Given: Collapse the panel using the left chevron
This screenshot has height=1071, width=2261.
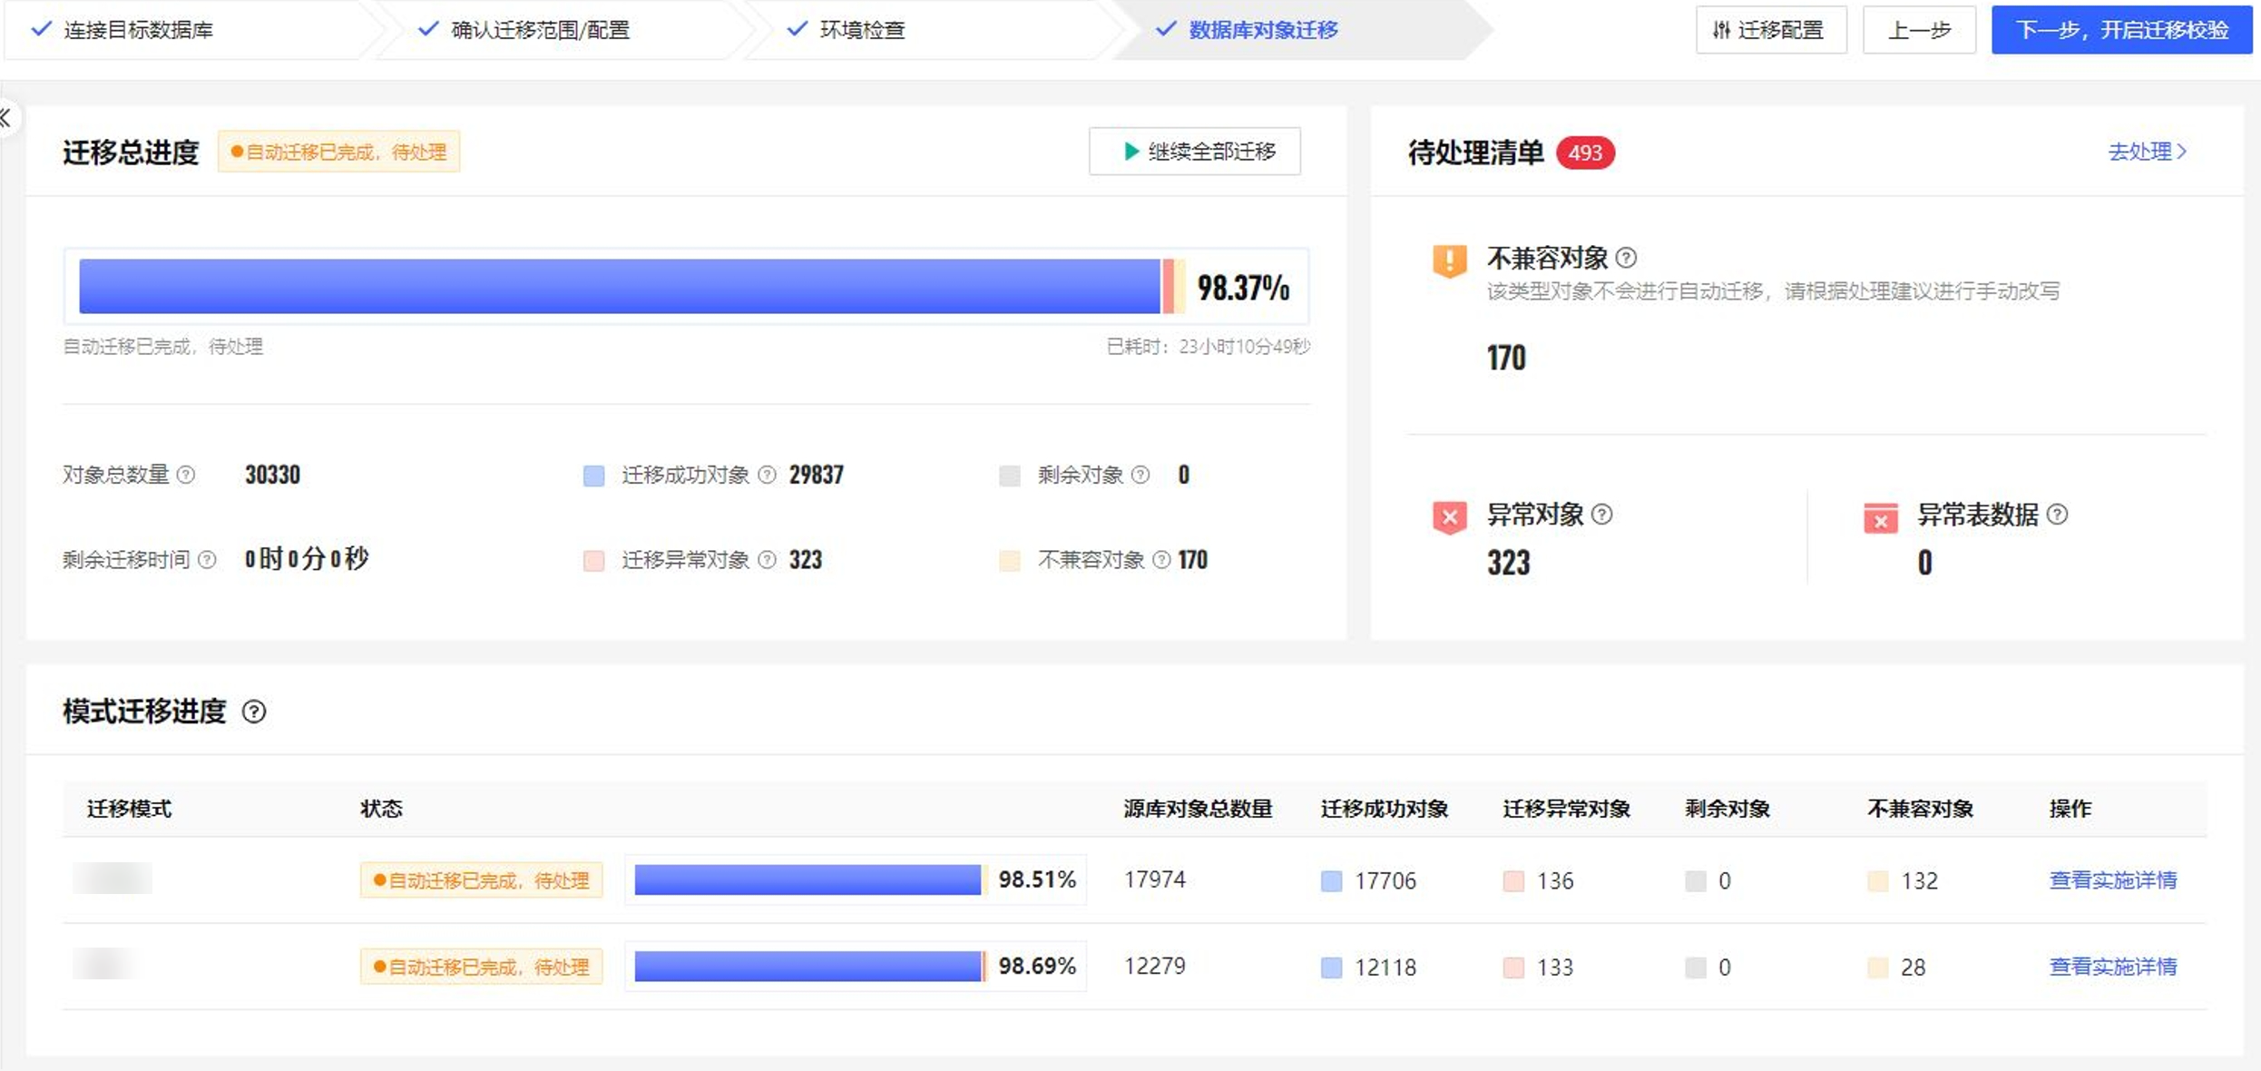Looking at the screenshot, I should click(5, 117).
